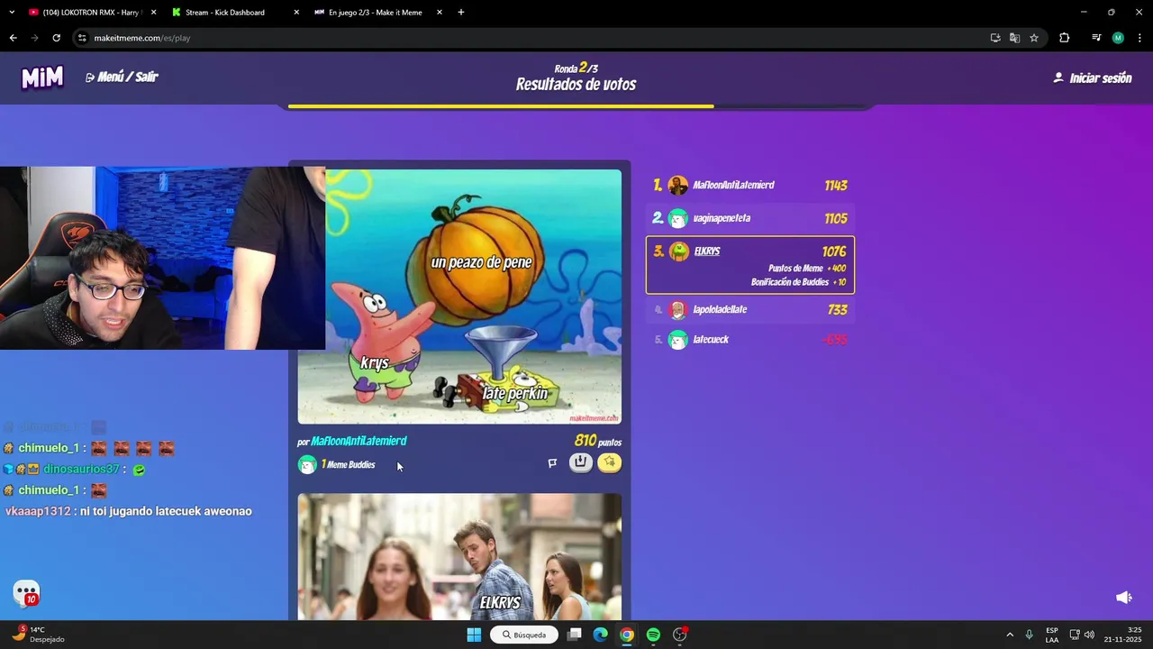Open Chrome three-dot menu
Screen dimensions: 1153x649
coord(1140,38)
